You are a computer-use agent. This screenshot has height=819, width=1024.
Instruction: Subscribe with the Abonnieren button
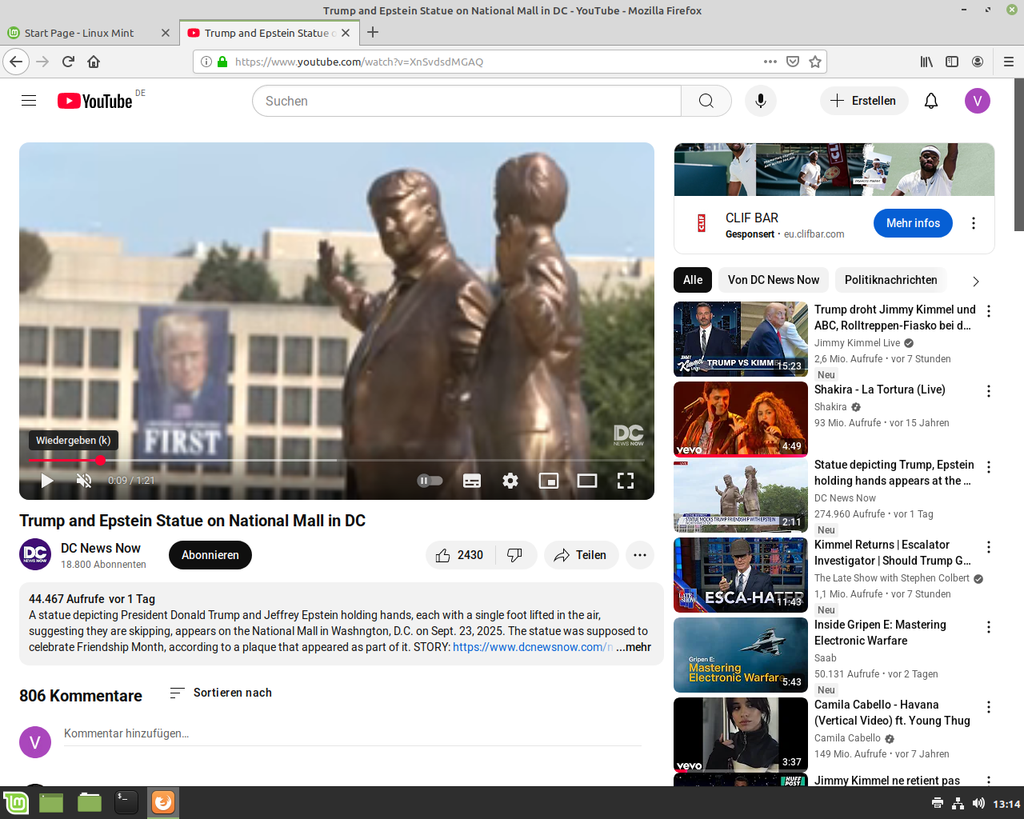(x=210, y=555)
